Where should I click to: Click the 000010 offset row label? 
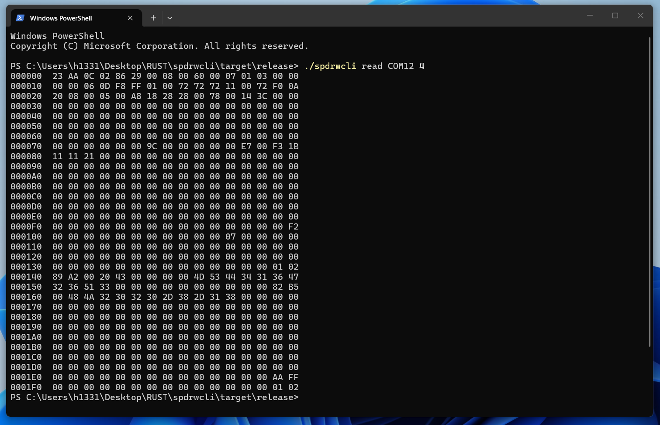[x=26, y=86]
